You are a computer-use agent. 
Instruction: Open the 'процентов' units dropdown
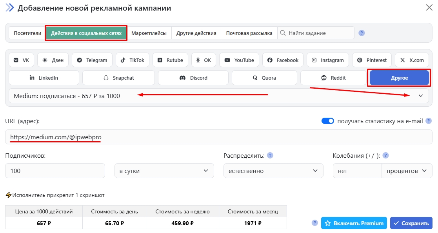point(407,171)
